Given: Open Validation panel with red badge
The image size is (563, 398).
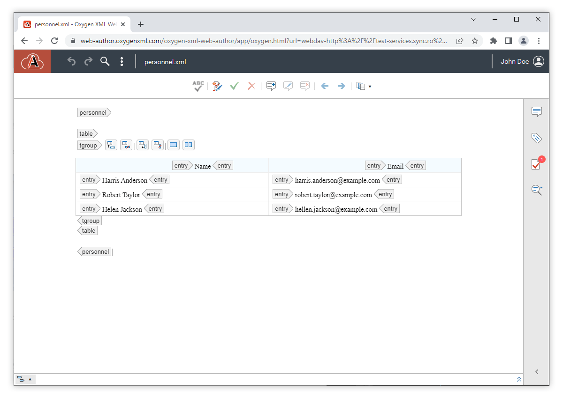Looking at the screenshot, I should coord(537,163).
